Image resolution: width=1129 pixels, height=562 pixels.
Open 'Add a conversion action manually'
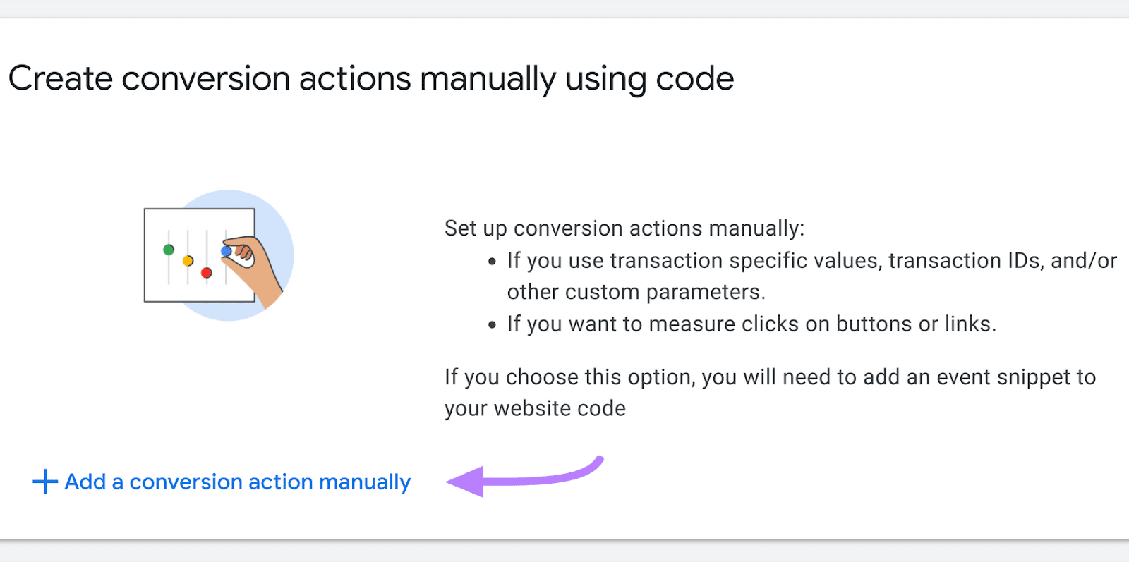[236, 482]
